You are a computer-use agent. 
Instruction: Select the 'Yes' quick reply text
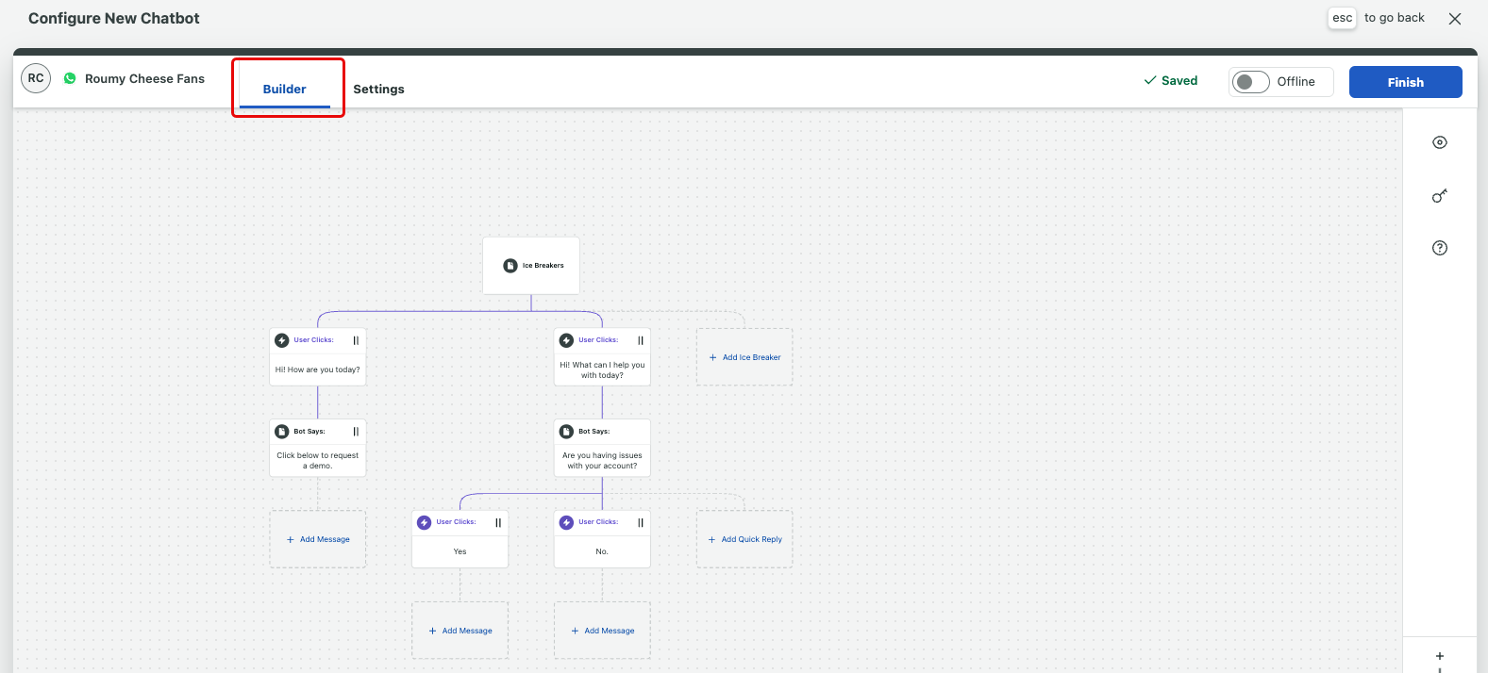point(460,551)
